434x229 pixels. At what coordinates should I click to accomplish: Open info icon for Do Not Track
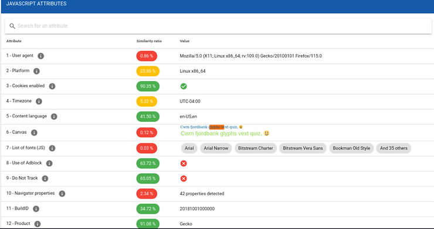(45, 179)
